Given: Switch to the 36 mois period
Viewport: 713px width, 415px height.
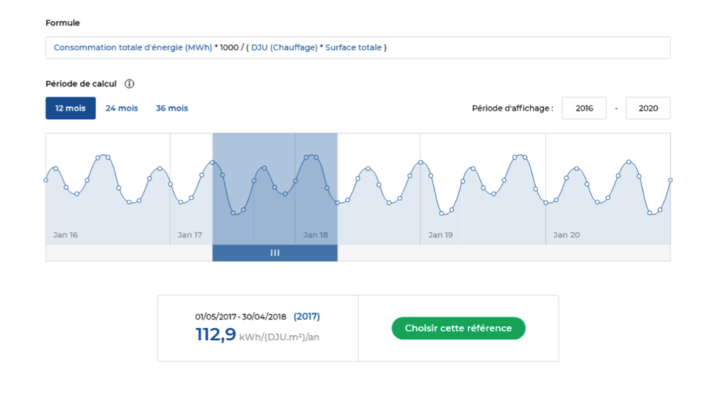Looking at the screenshot, I should [x=172, y=108].
